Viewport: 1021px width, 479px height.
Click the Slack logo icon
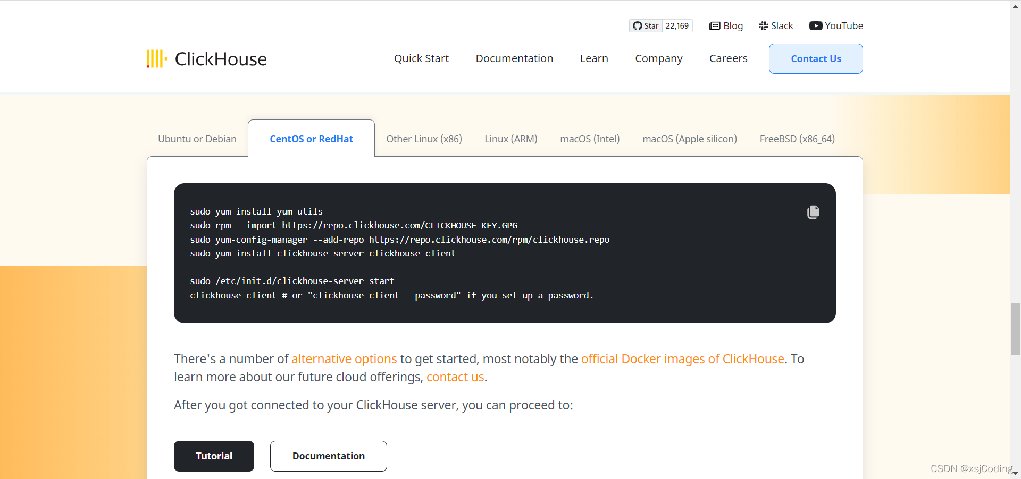[x=763, y=26]
